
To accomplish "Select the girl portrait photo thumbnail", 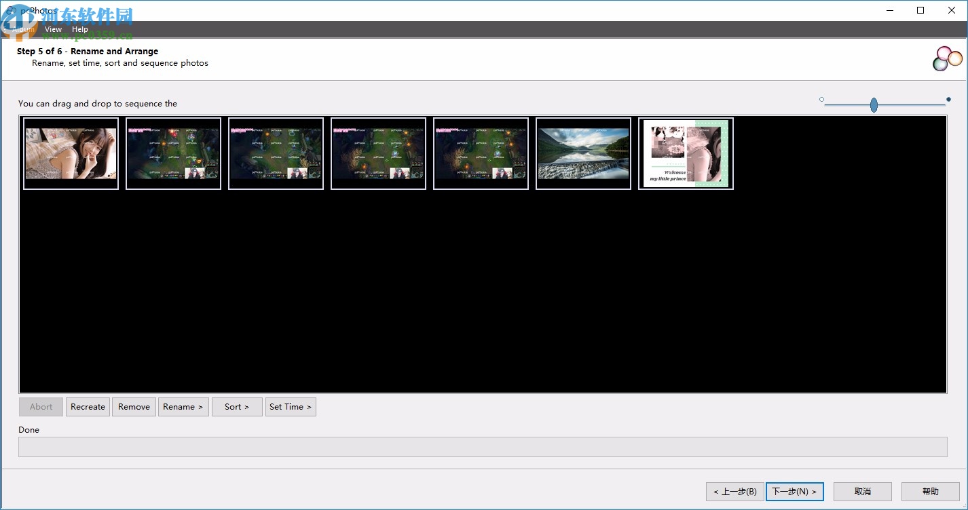I will (71, 154).
